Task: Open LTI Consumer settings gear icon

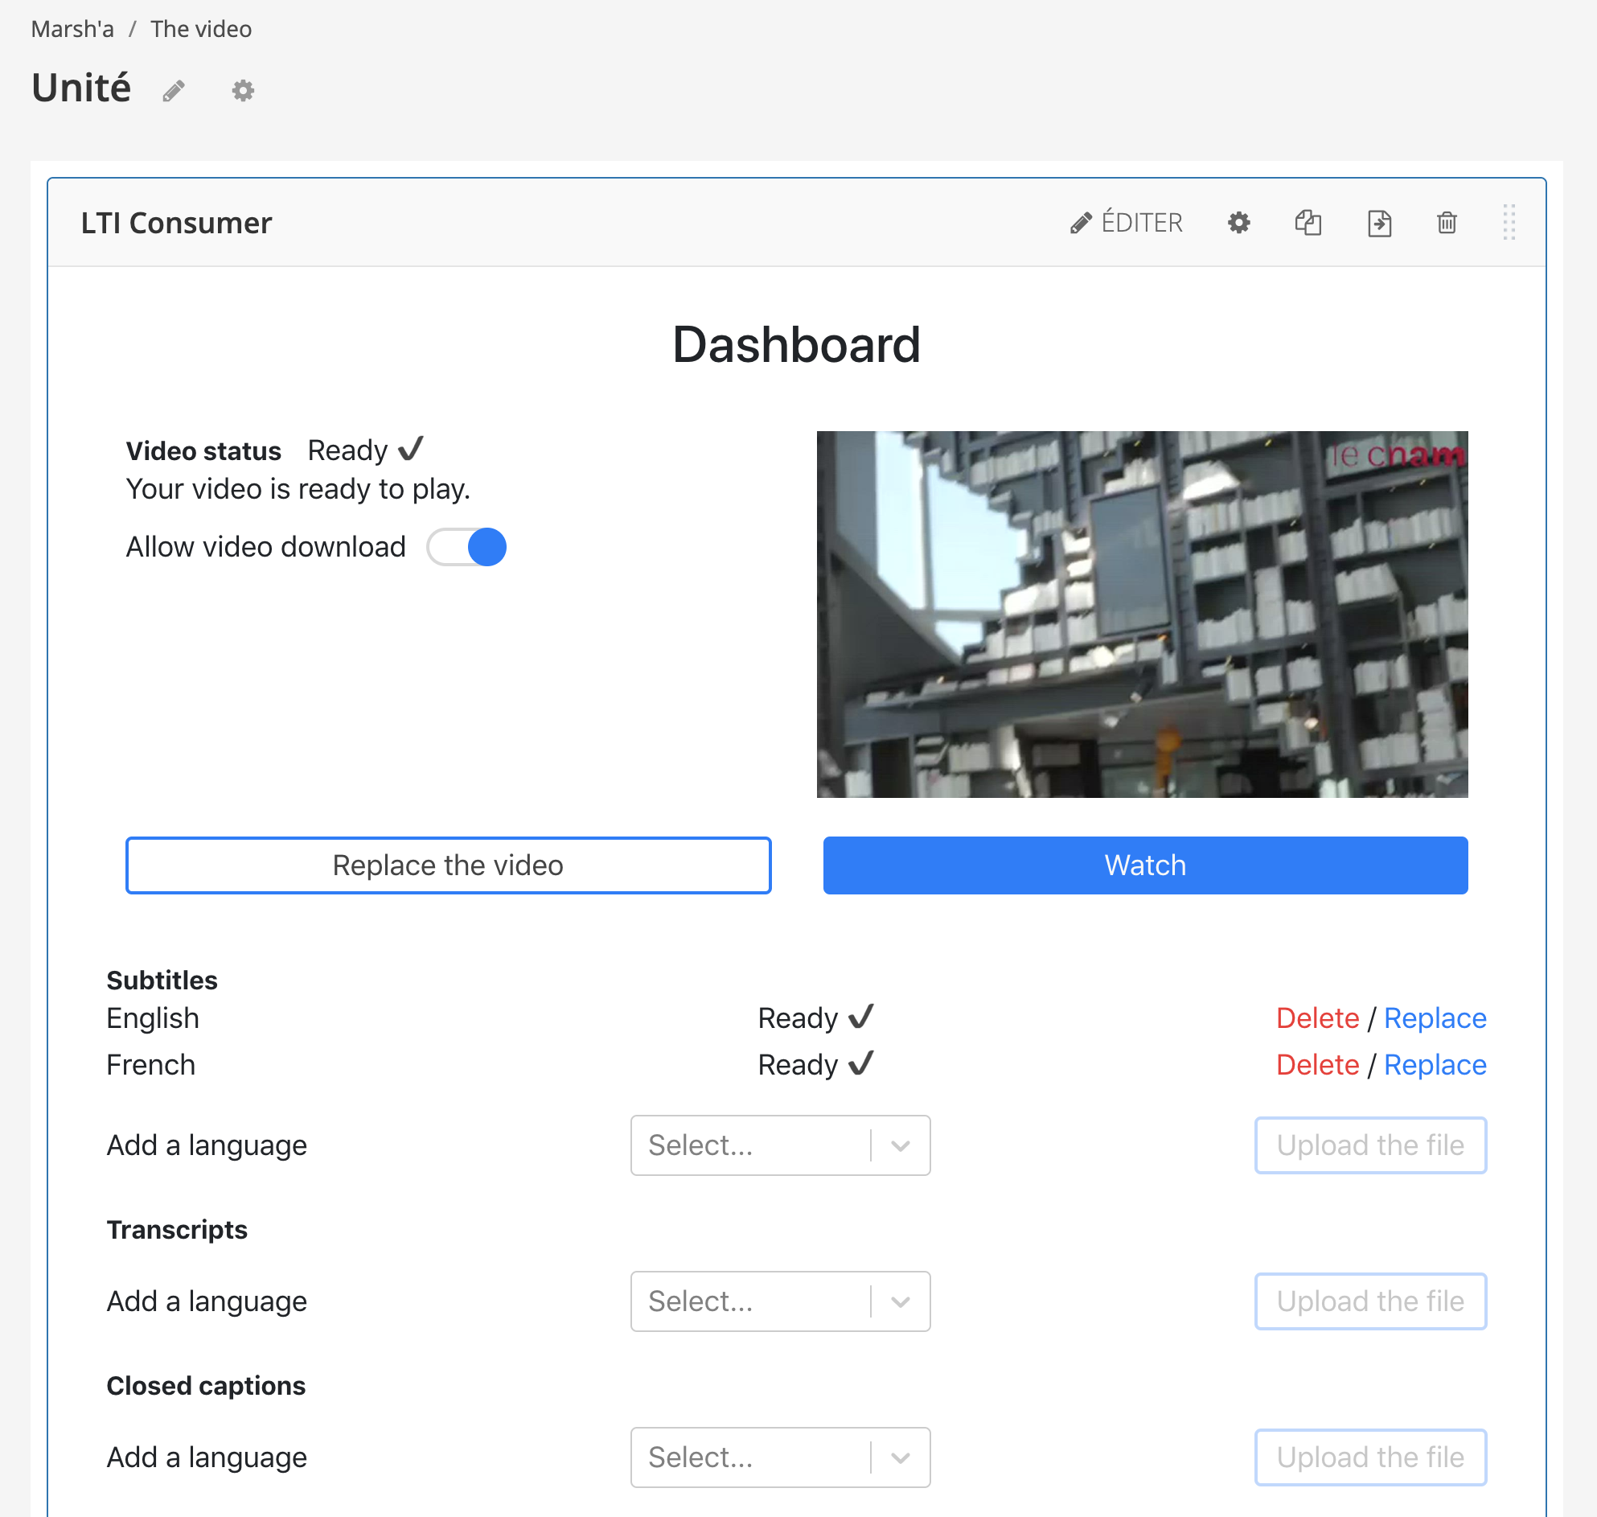Action: tap(1238, 222)
